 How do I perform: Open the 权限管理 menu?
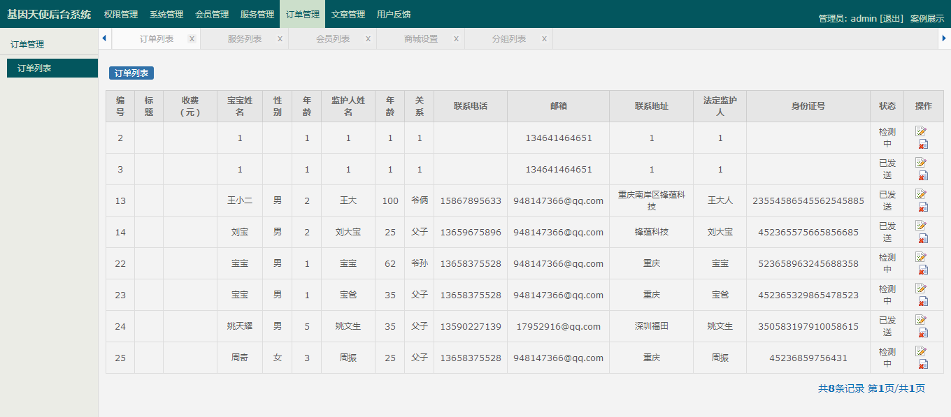(x=121, y=14)
